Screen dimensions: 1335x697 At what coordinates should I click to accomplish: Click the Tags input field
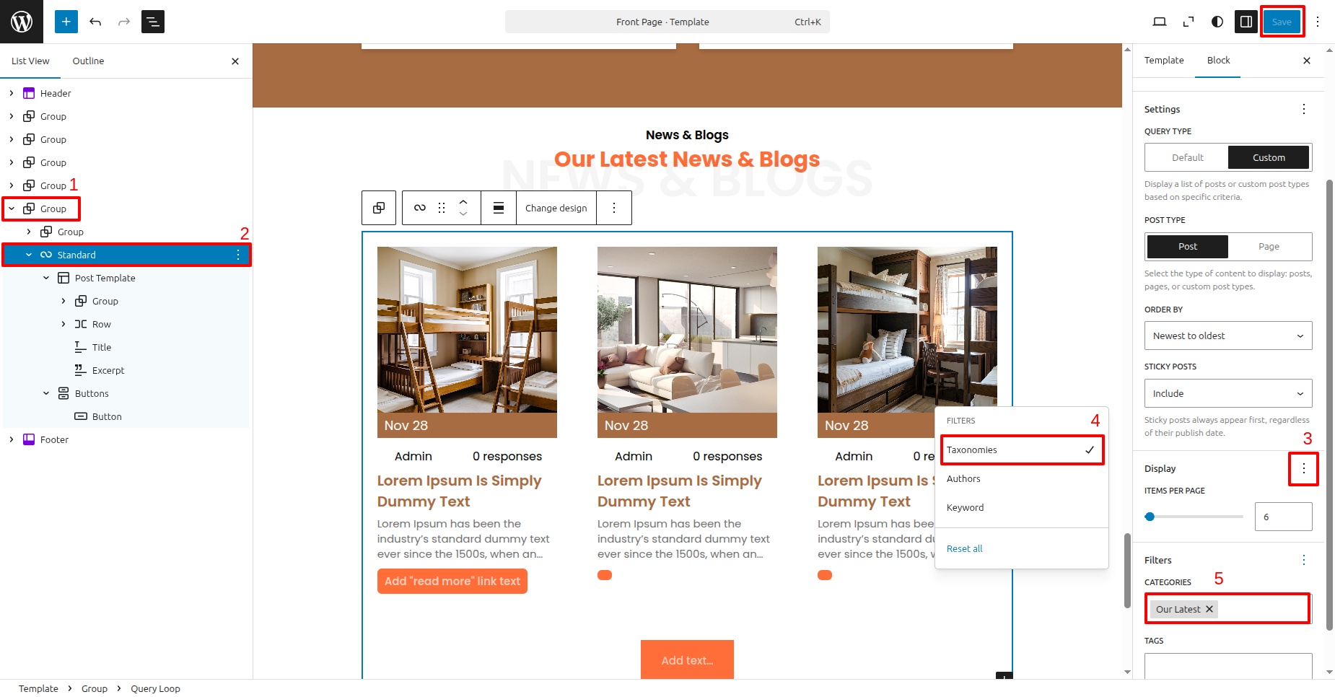[x=1228, y=666]
